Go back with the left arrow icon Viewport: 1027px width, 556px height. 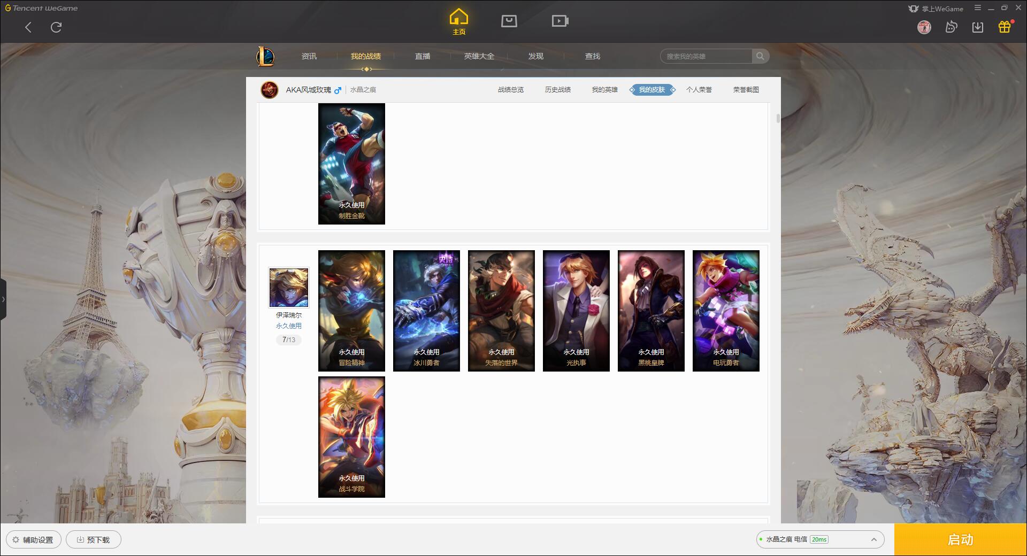28,27
